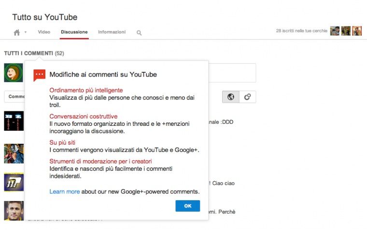
Task: Click 'Su più siti' heading
Action: (x=62, y=143)
